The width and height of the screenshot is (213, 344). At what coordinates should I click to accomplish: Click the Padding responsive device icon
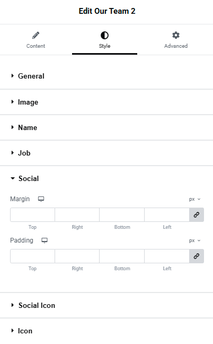45,240
